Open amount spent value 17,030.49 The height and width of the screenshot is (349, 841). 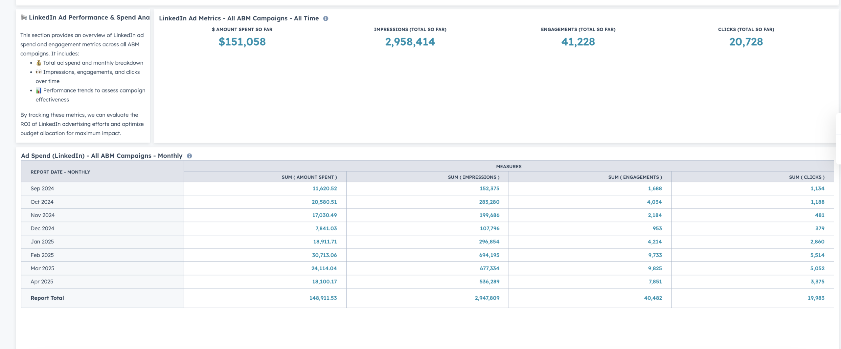(x=325, y=215)
